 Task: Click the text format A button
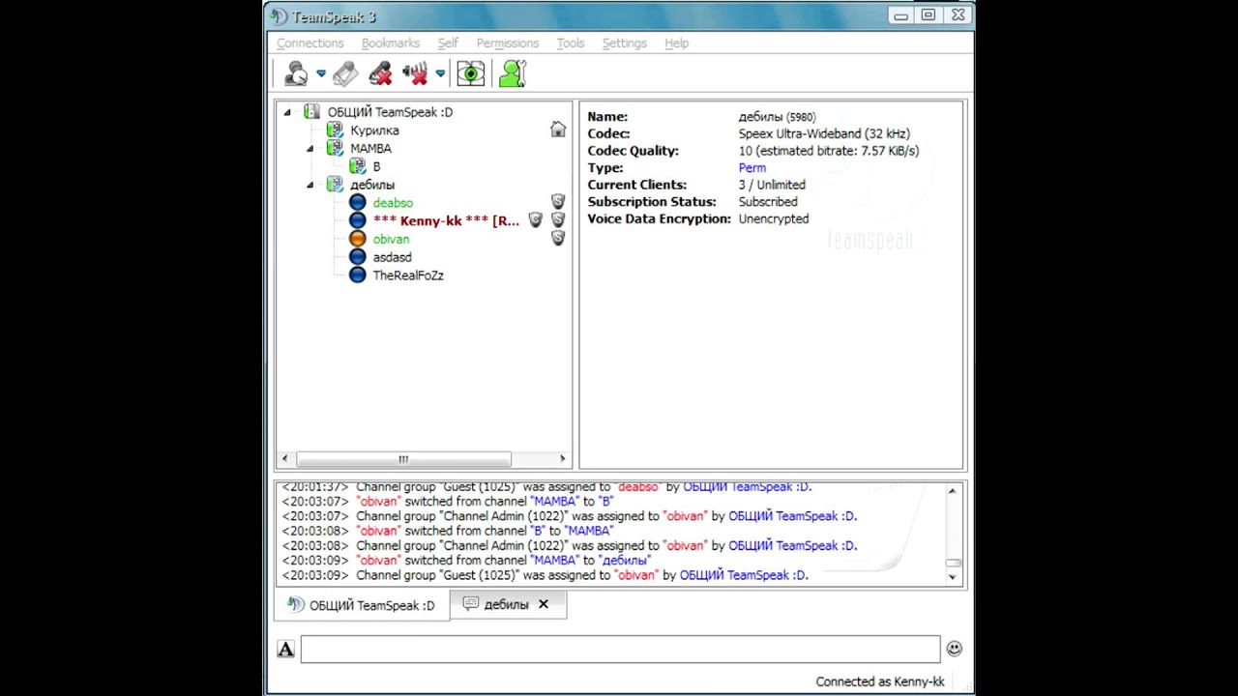point(285,650)
